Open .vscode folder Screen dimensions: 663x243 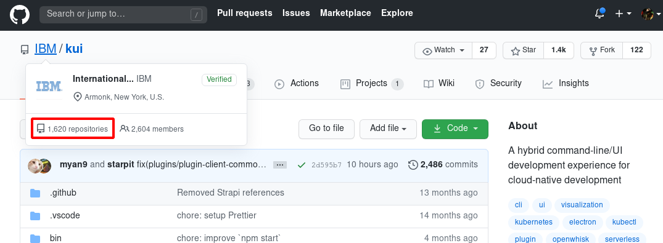tap(65, 215)
